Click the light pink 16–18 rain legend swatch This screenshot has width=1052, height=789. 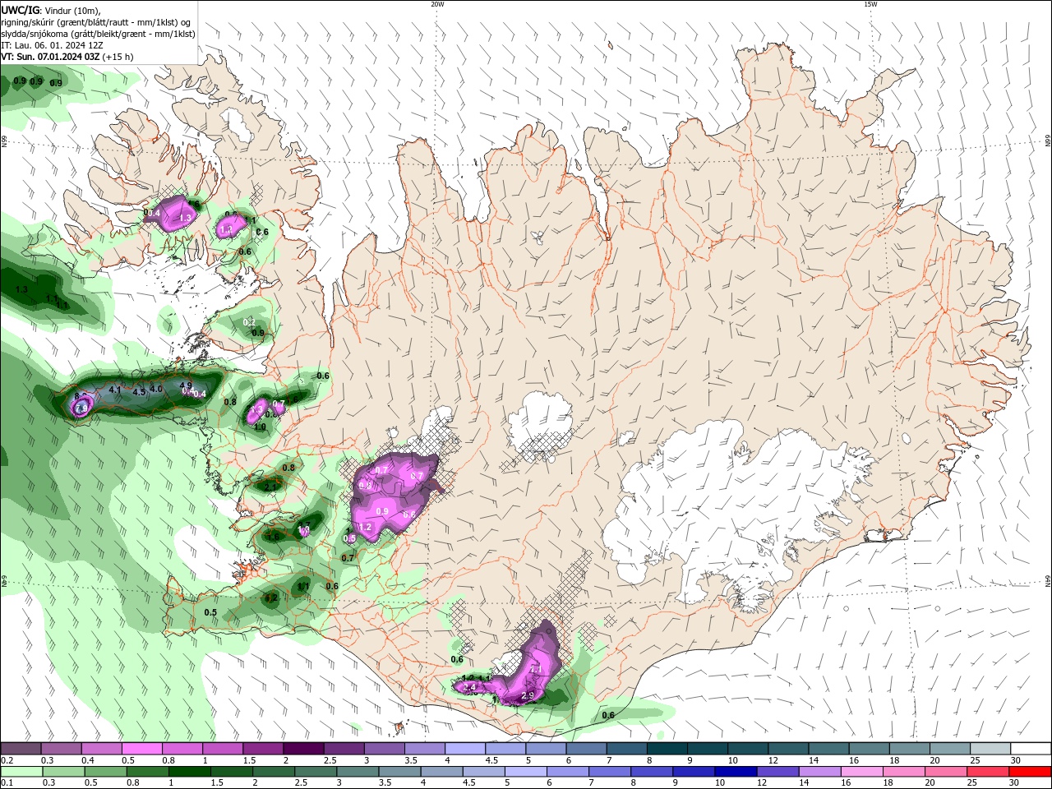click(x=862, y=772)
